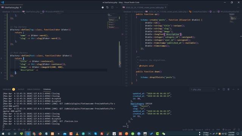The width and height of the screenshot is (242, 136).
Task: Open notifications bell in VS Code status bar
Action: pyautogui.click(x=239, y=130)
